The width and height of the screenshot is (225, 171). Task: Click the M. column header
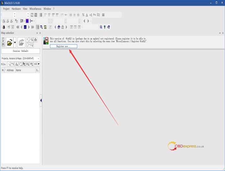point(3,70)
